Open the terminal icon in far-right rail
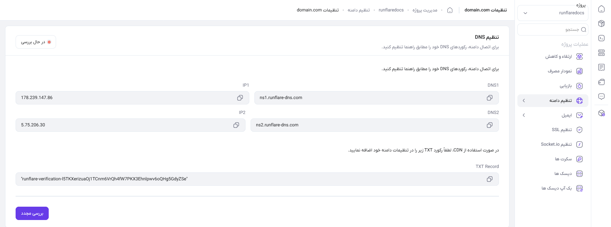611x227 pixels. click(x=601, y=38)
